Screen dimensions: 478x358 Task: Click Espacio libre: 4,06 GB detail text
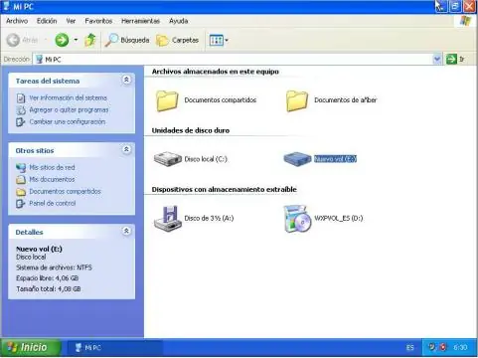click(48, 278)
